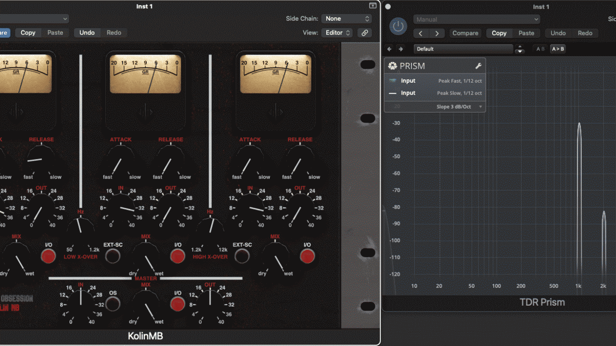Viewport: 616px width, 346px height.
Task: Select the Input Peak Slow row
Action: click(x=435, y=93)
